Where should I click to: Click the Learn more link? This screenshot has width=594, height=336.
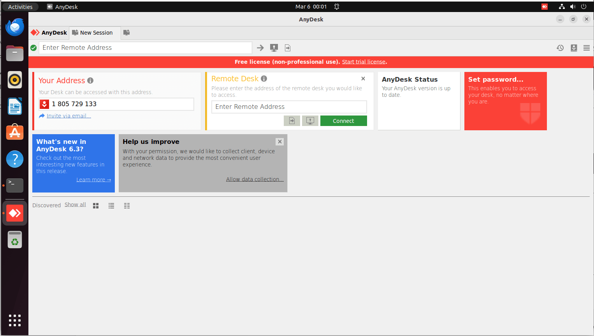point(93,180)
